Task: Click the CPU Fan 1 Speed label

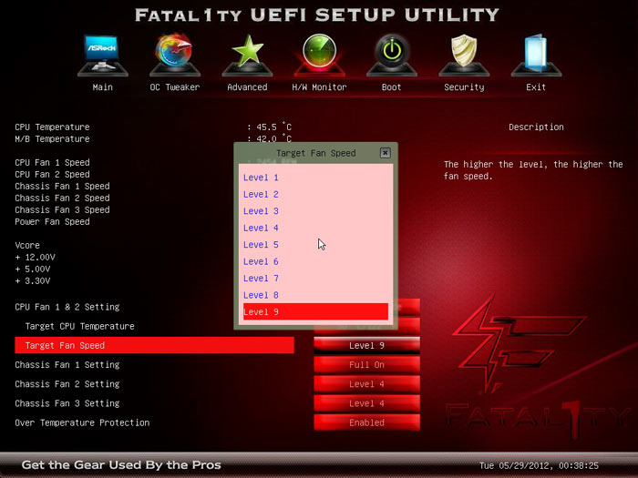Action: pos(52,163)
